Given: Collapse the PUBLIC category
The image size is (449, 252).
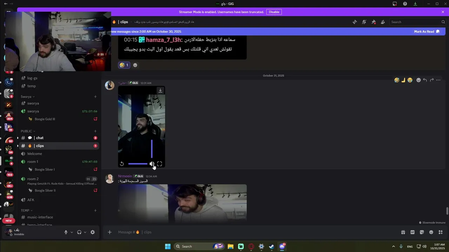Looking at the screenshot, I should (x=28, y=131).
